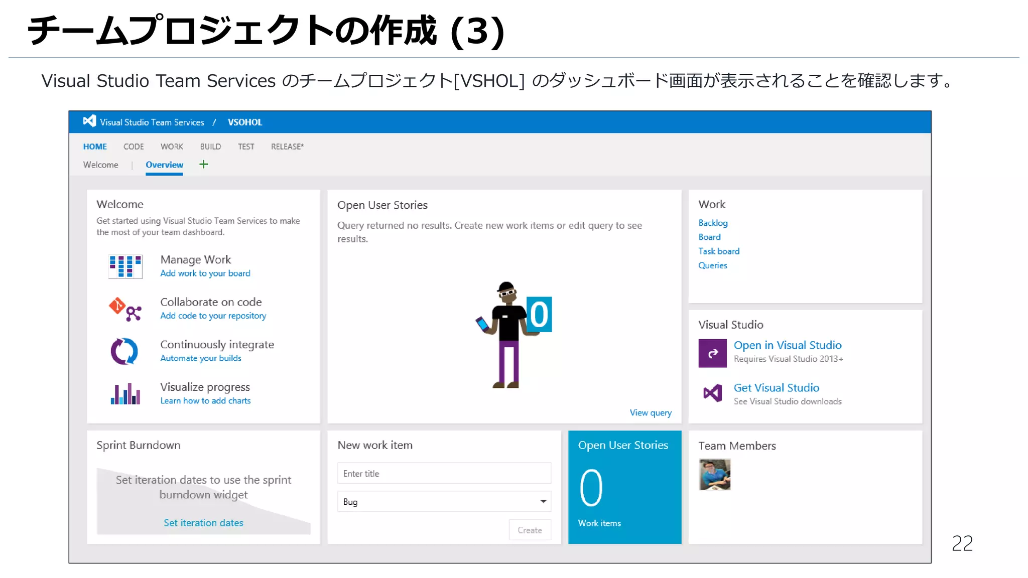Switch to the CODE hub
Viewport: 1028px width, 578px height.
(x=134, y=147)
